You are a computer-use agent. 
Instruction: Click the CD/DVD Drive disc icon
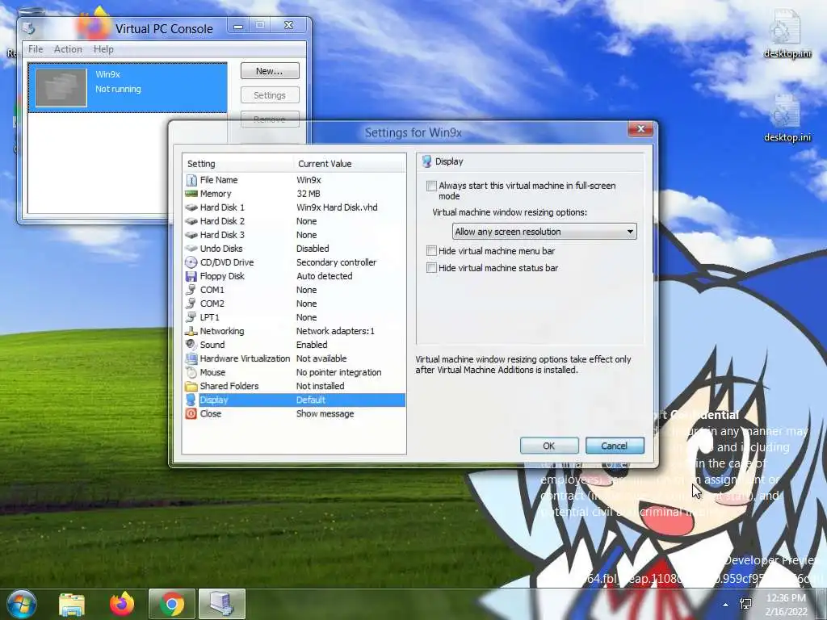coord(191,262)
